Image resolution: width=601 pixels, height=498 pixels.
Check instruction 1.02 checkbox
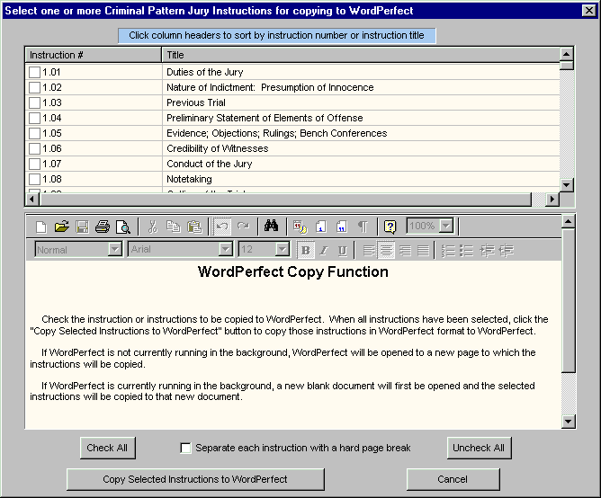tap(34, 88)
